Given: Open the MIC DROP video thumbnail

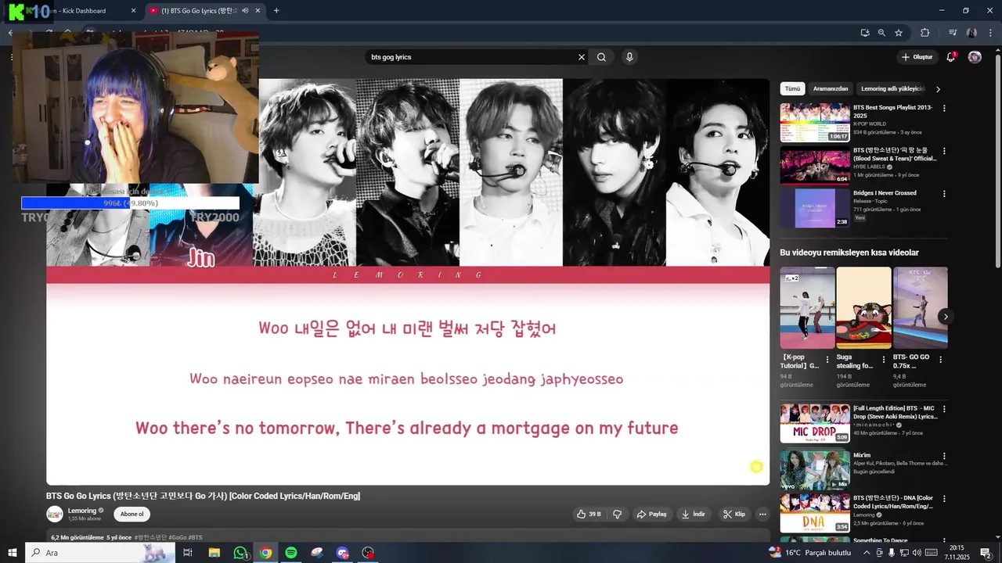Looking at the screenshot, I should click(815, 423).
